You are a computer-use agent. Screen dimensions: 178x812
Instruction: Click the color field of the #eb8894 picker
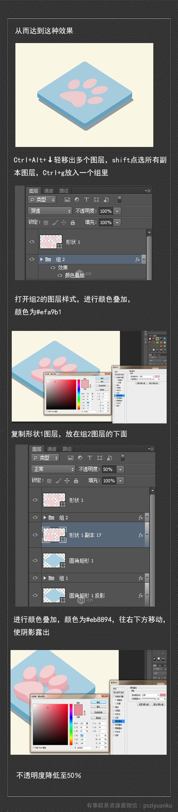(x=50, y=724)
